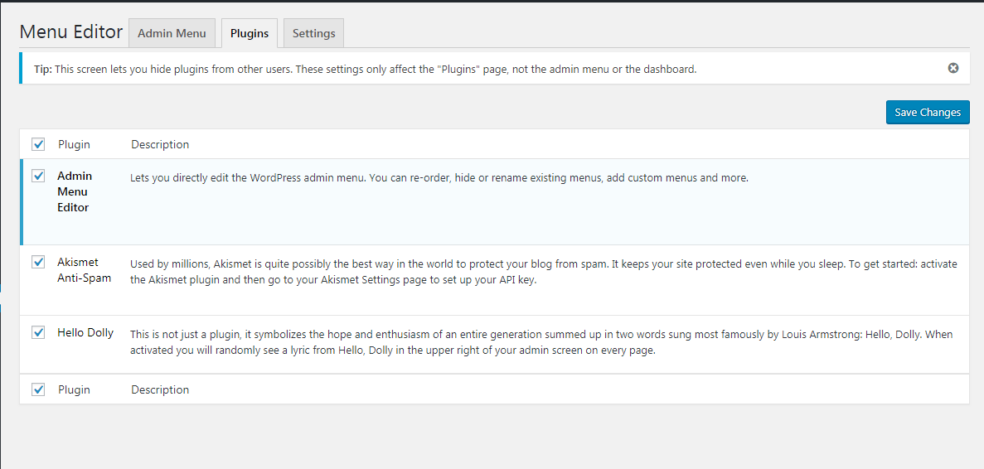Image resolution: width=984 pixels, height=469 pixels.
Task: Click the Save Changes button
Action: (x=928, y=112)
